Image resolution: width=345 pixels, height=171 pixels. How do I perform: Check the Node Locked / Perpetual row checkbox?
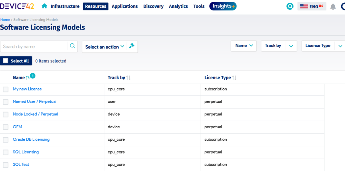[x=6, y=114]
